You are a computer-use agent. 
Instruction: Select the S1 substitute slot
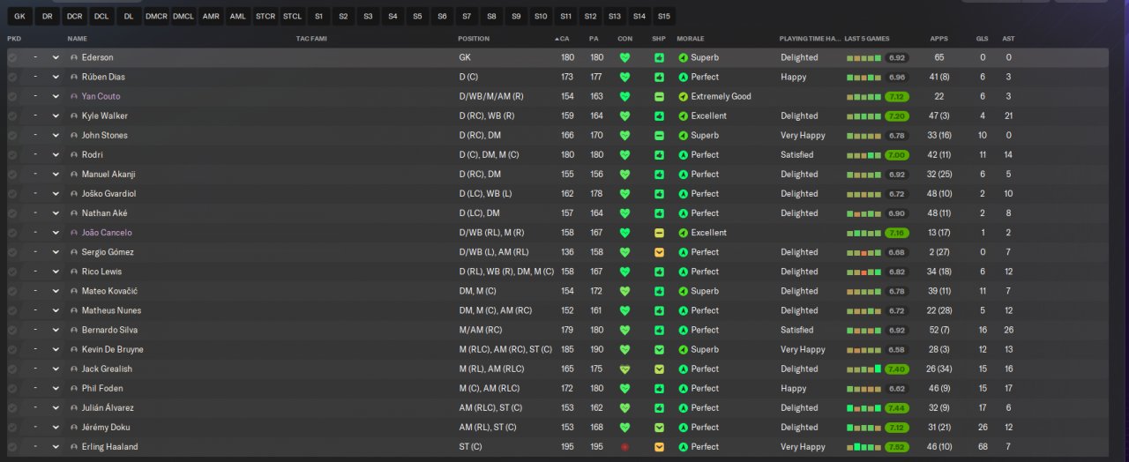319,16
